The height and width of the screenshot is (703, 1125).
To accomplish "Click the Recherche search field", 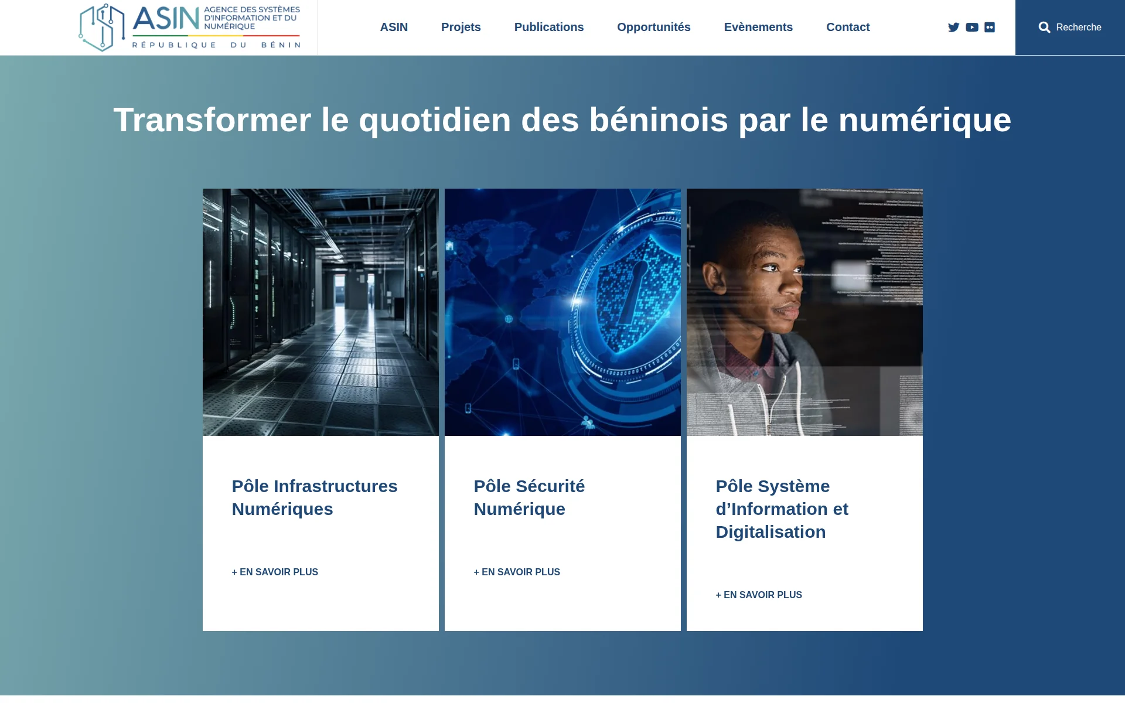I will pos(1070,28).
